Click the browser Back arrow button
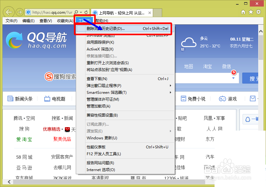Screen dimensions: 266x187 9,12
